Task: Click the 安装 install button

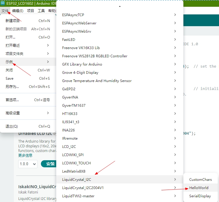Action: 49,164
